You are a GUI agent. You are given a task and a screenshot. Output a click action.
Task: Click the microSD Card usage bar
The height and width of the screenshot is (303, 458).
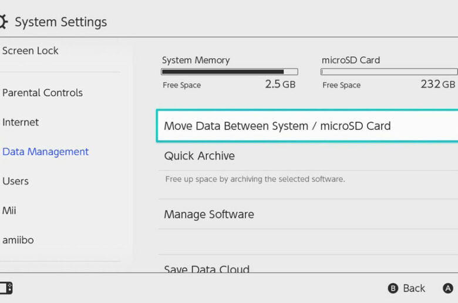pos(389,72)
